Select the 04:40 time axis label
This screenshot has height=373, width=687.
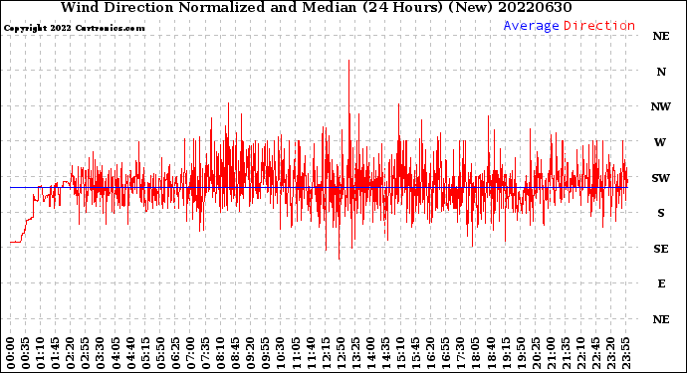point(130,353)
